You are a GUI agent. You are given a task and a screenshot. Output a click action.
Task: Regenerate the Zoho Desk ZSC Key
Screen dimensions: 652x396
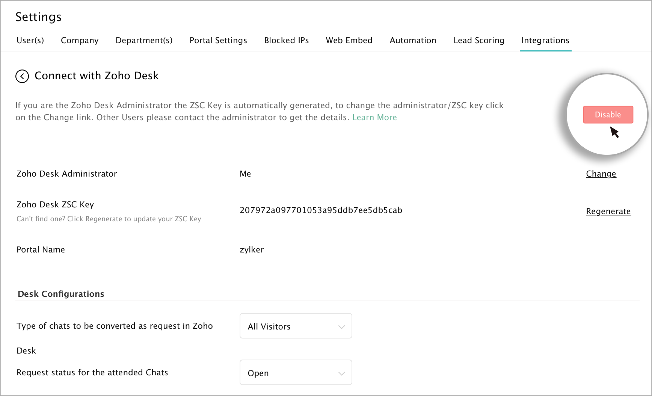click(608, 212)
